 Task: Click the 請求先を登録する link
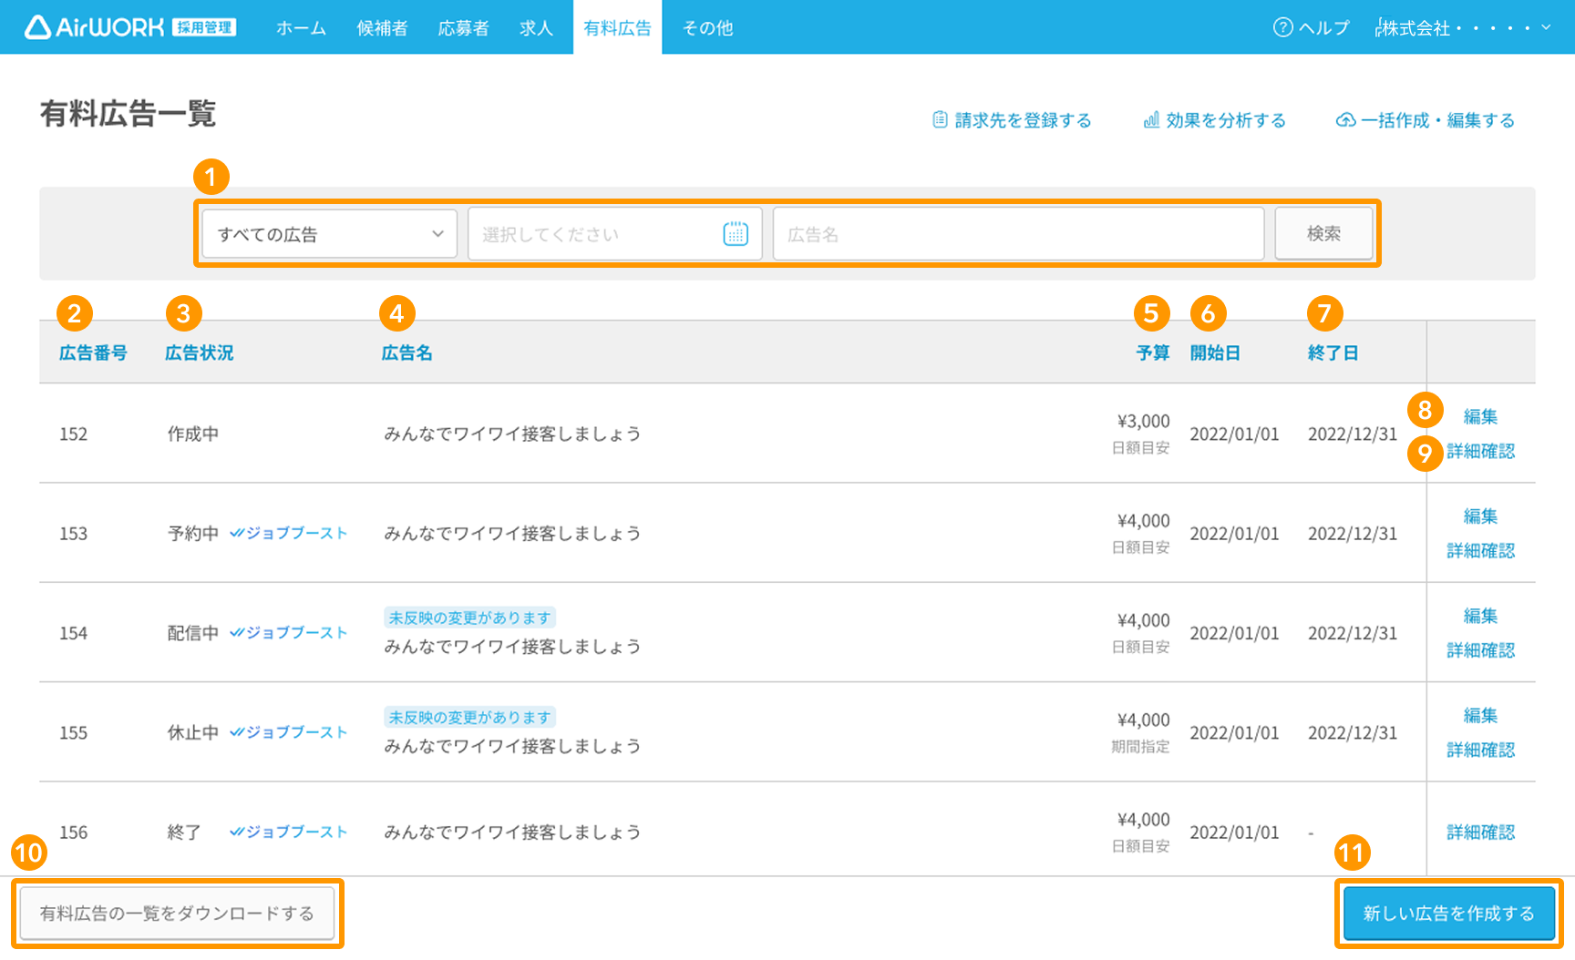1012,120
